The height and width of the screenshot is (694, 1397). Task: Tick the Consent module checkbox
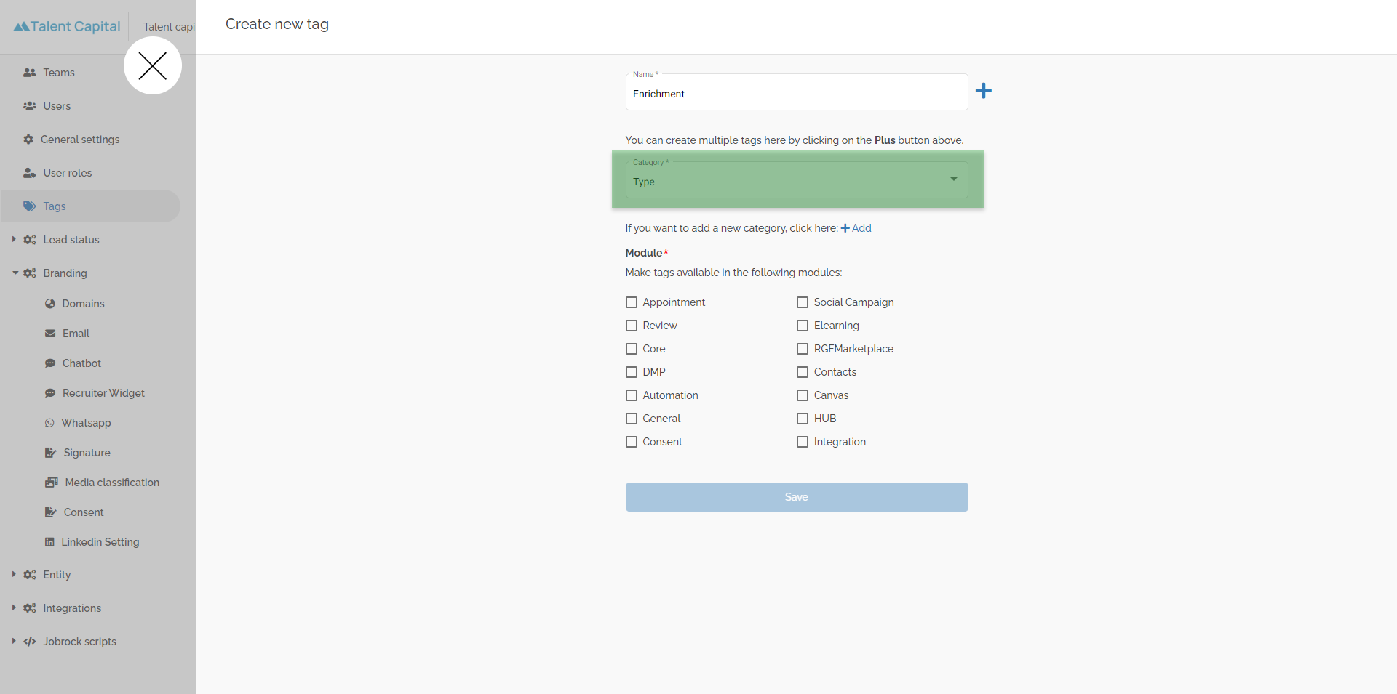pos(632,442)
